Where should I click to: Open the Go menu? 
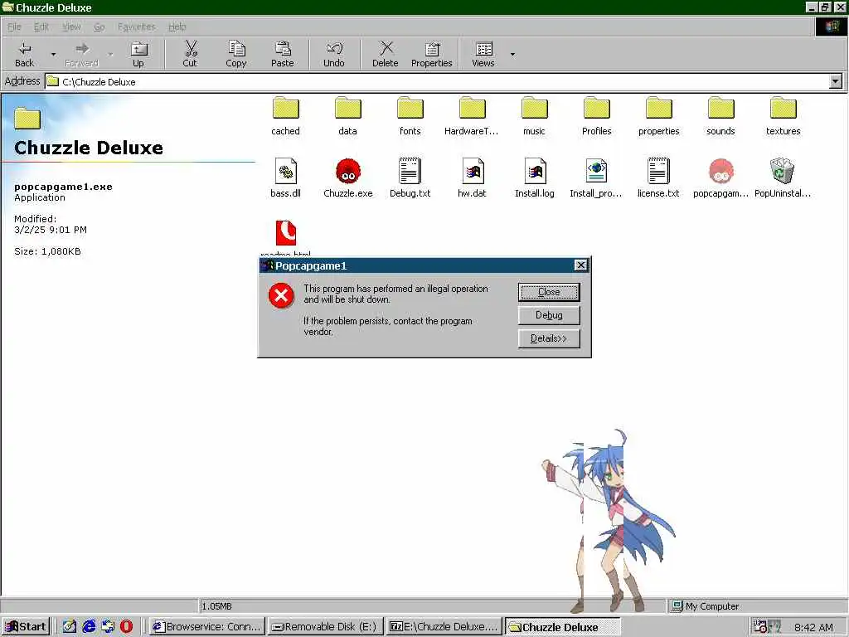point(99,27)
